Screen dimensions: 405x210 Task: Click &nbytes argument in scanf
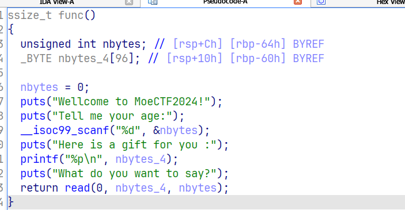pos(176,131)
